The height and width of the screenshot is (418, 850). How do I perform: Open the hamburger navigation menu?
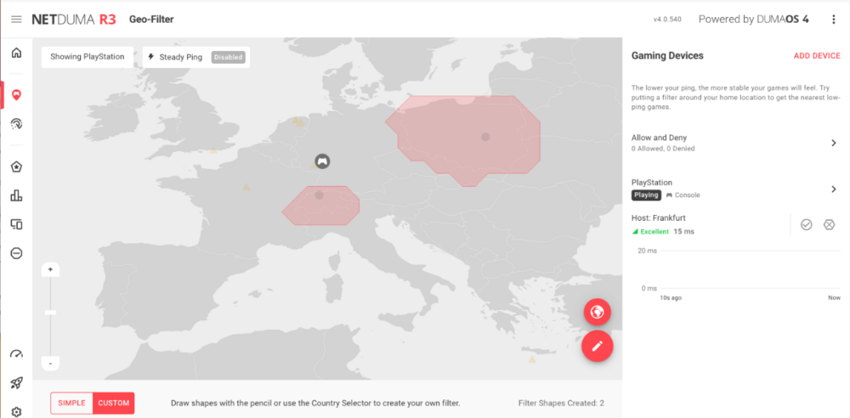pos(16,20)
